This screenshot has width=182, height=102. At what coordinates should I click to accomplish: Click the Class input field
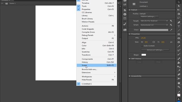tap(154, 30)
